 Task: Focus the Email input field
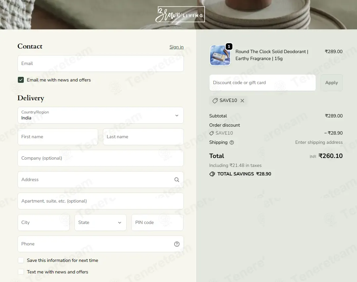(x=100, y=64)
